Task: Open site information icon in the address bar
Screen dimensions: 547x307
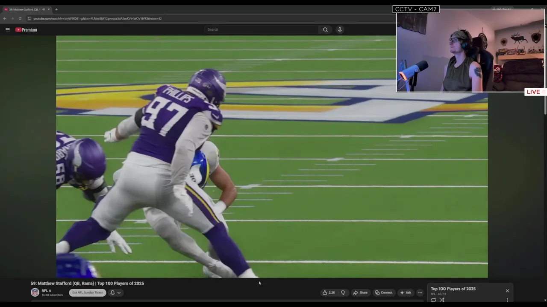Action: pos(29,18)
